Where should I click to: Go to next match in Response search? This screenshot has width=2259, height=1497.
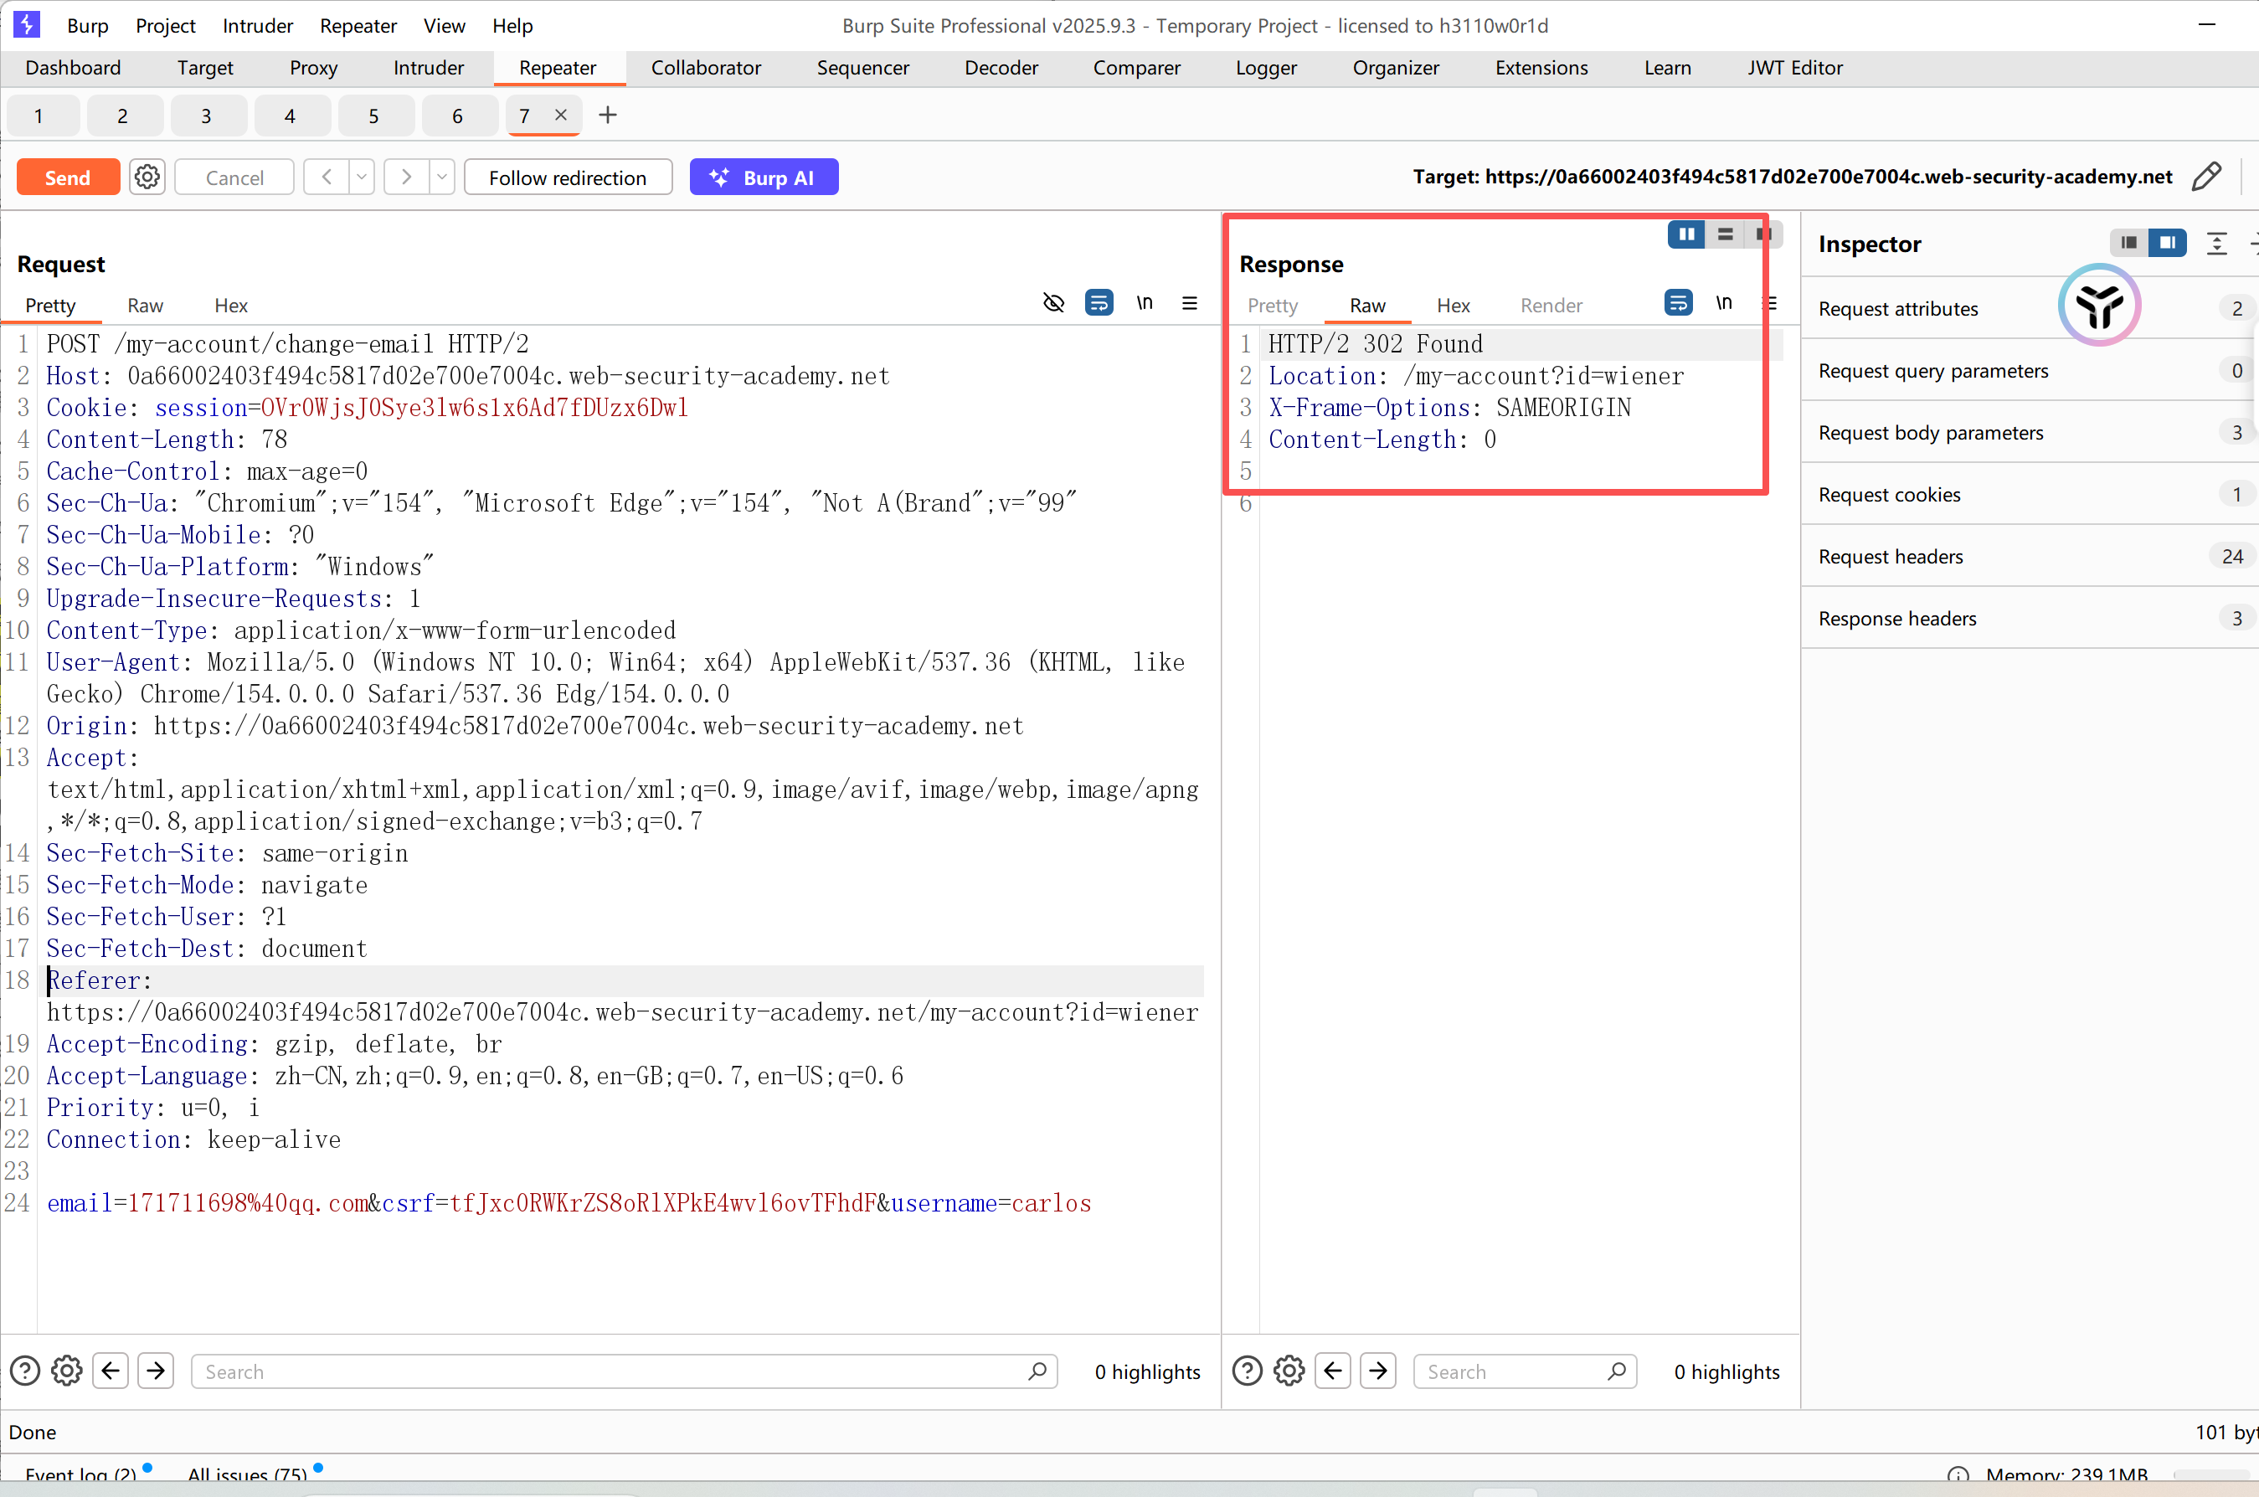1377,1371
